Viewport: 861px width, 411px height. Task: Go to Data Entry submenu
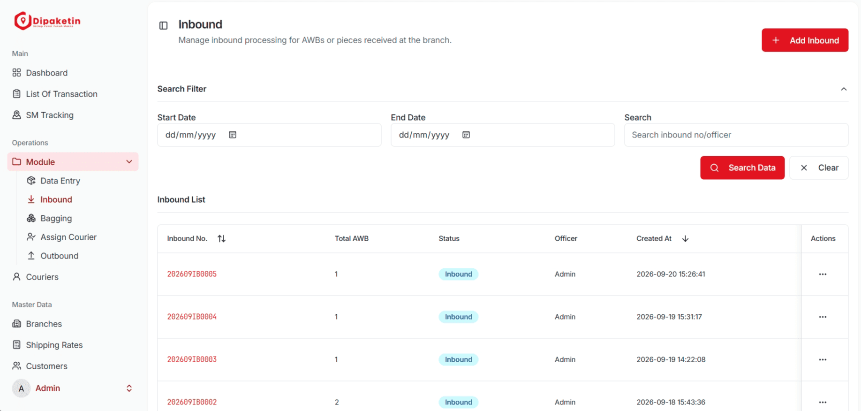60,181
